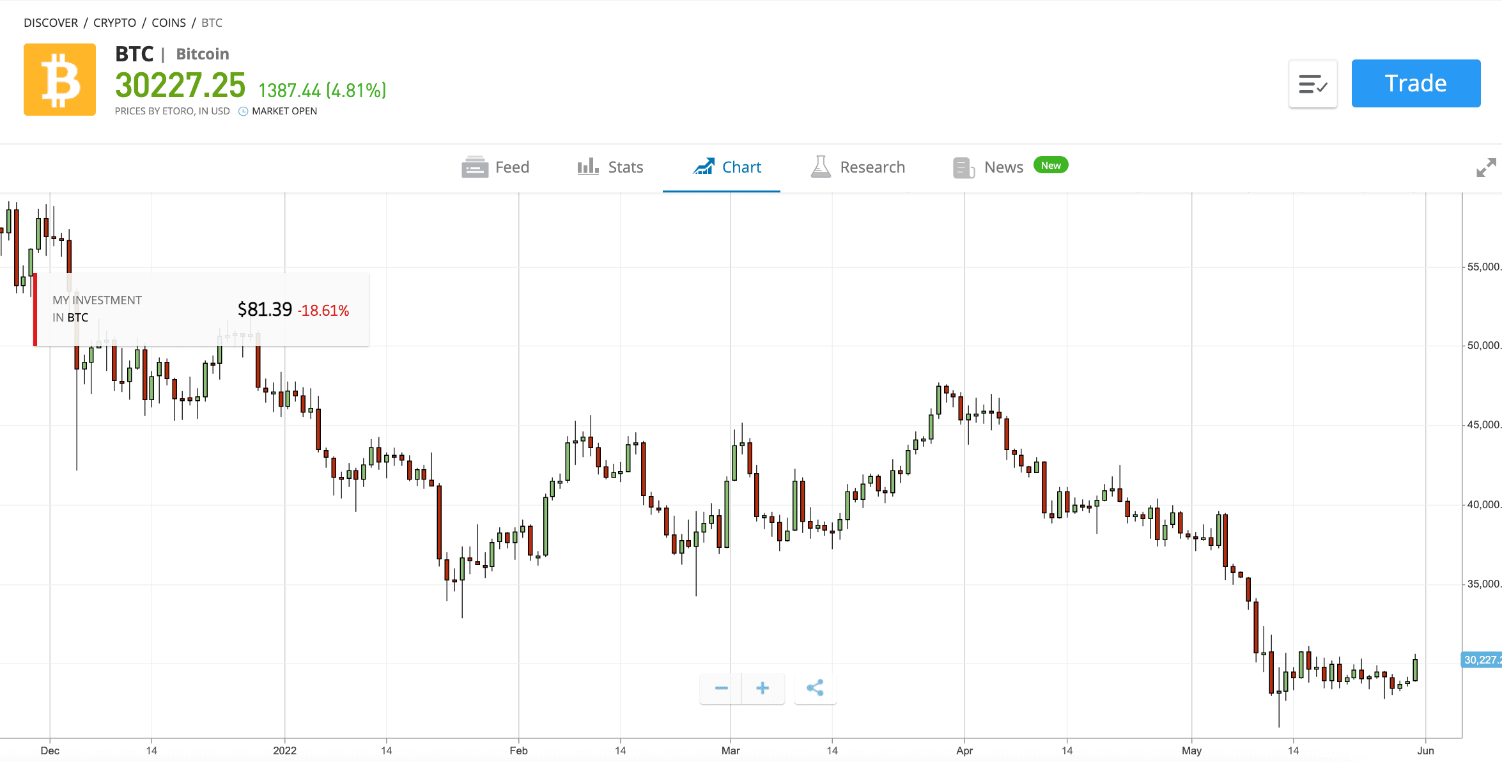The width and height of the screenshot is (1502, 762).
Task: Open the Stats tab
Action: point(610,167)
